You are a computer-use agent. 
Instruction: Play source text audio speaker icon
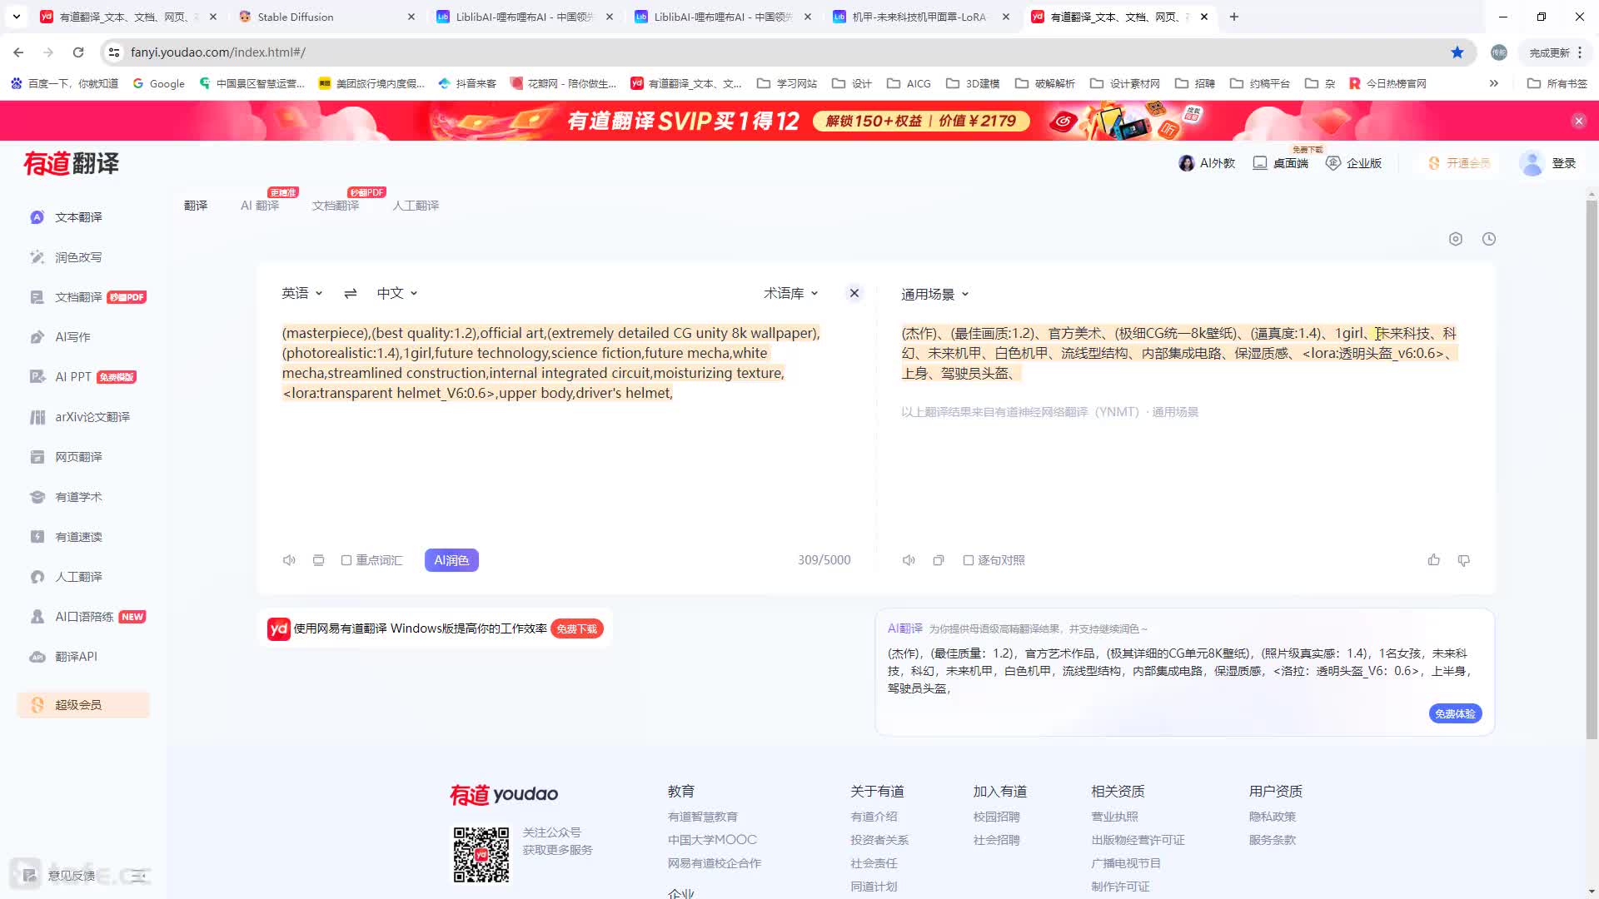point(289,560)
